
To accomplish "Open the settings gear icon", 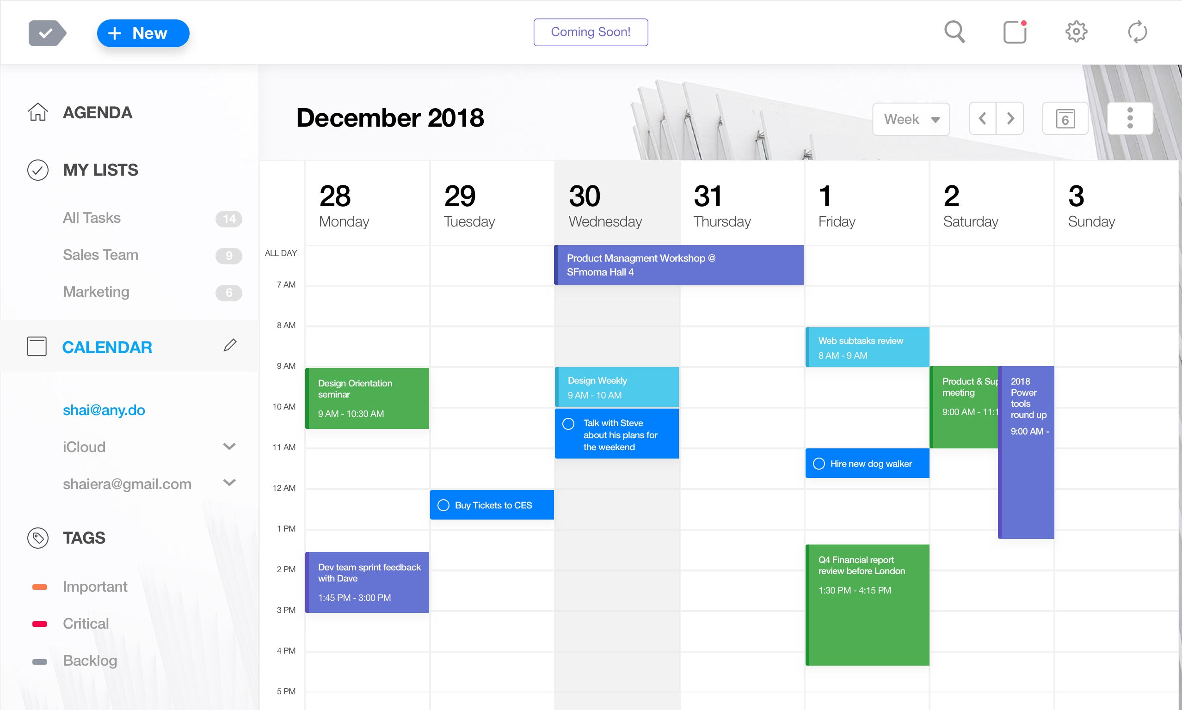I will click(x=1076, y=33).
